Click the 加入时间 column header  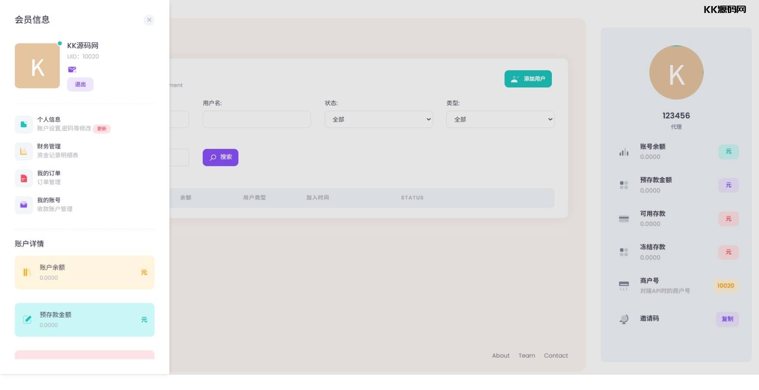317,198
